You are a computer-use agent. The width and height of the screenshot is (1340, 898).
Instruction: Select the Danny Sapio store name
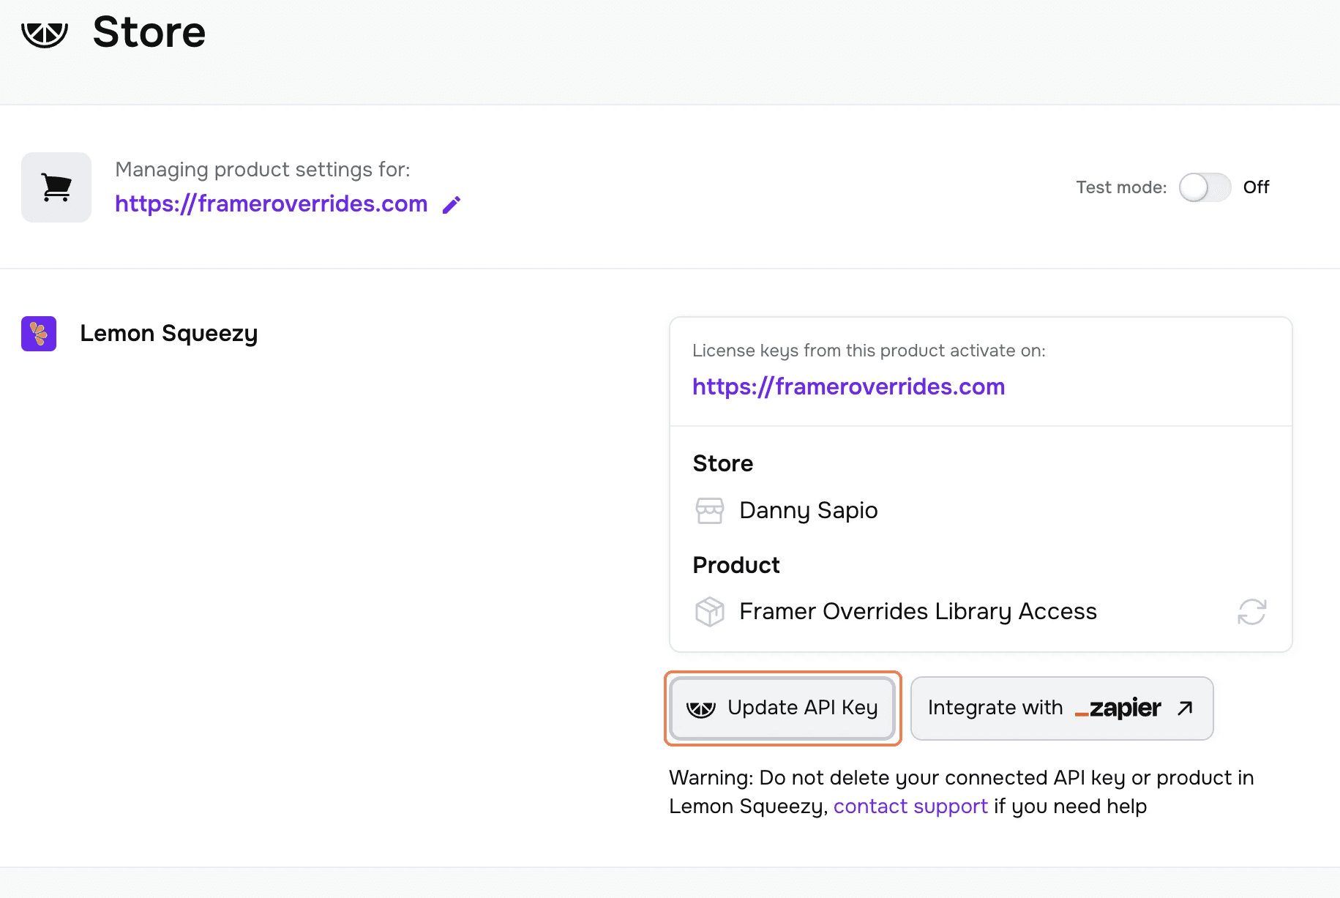808,510
